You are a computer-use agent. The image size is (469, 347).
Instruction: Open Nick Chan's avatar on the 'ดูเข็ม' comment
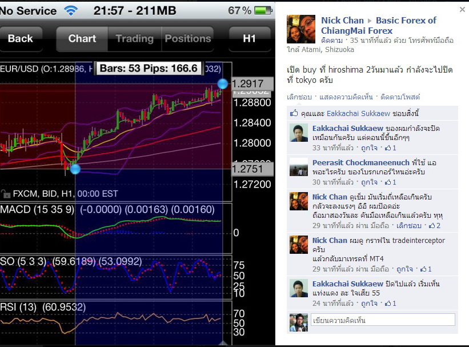click(x=299, y=201)
